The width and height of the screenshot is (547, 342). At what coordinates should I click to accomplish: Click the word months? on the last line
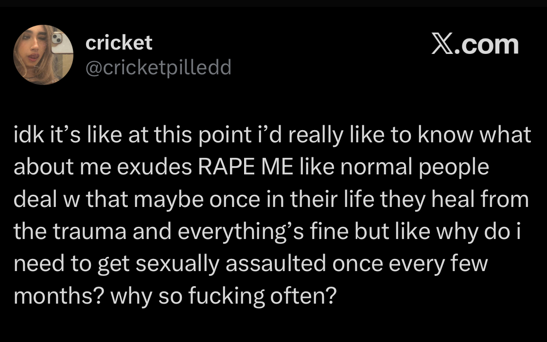[x=59, y=296]
